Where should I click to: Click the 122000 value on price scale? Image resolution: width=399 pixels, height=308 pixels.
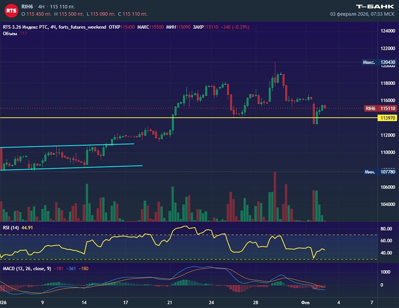coord(388,49)
